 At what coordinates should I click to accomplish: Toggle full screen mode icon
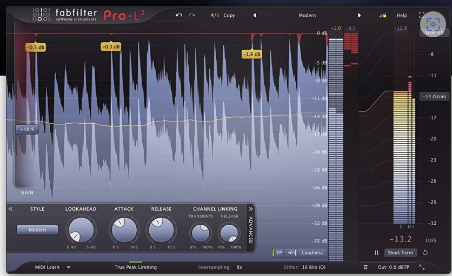coord(421,15)
